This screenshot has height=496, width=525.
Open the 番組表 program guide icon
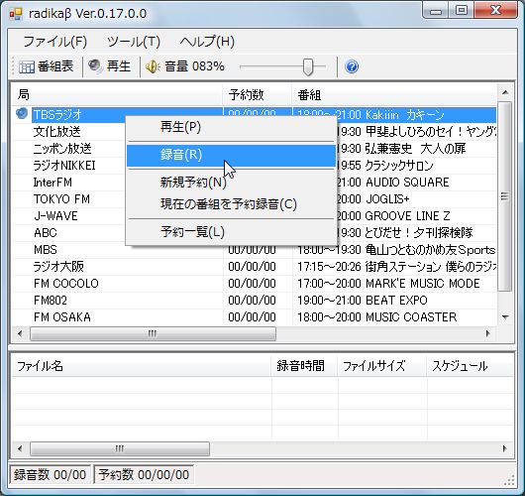pyautogui.click(x=27, y=66)
